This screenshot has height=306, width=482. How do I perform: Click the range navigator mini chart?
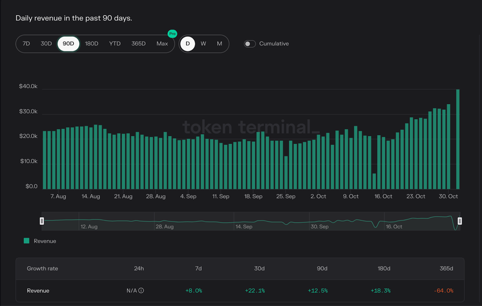click(x=250, y=221)
